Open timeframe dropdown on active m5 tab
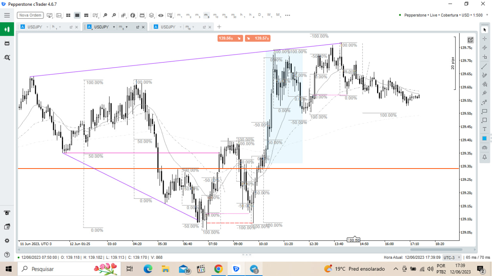492x276 pixels. coord(126,27)
